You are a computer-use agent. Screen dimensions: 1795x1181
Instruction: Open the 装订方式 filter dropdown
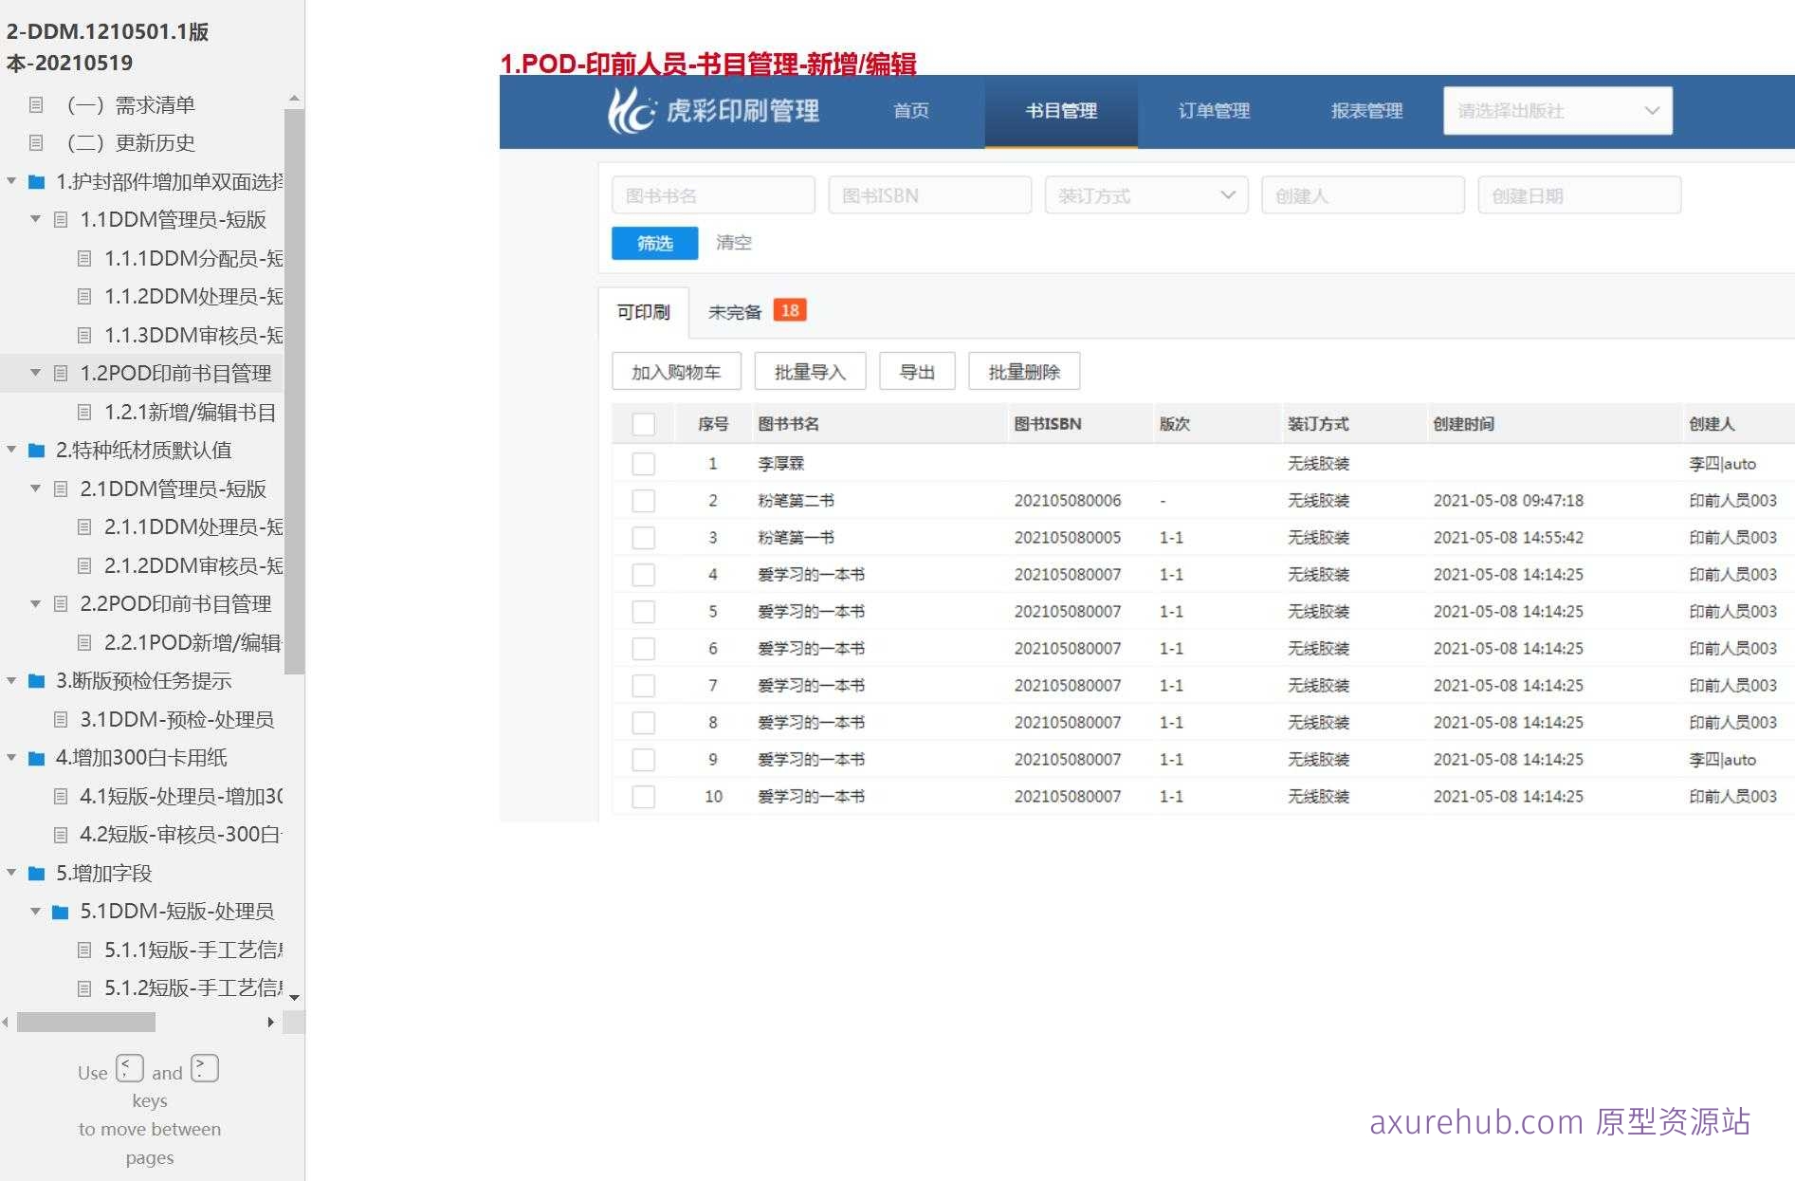click(x=1145, y=195)
